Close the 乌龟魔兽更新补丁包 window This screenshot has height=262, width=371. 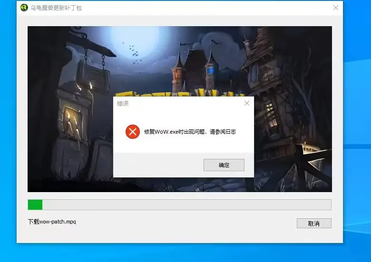point(335,8)
